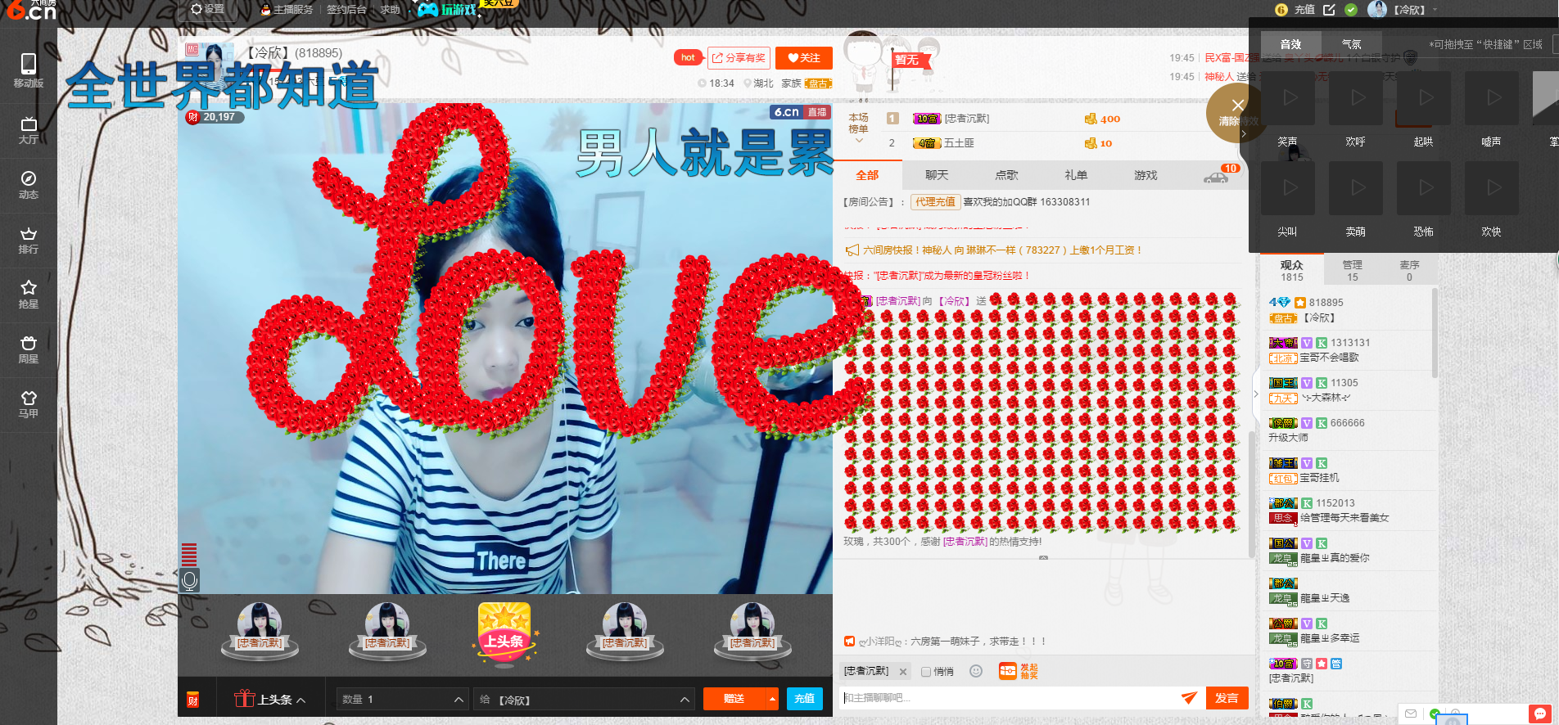Play the 欢呼 cheer sound effect
The height and width of the screenshot is (725, 1559).
pos(1357,99)
